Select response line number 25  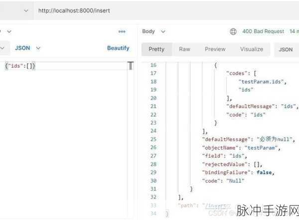pos(153,139)
